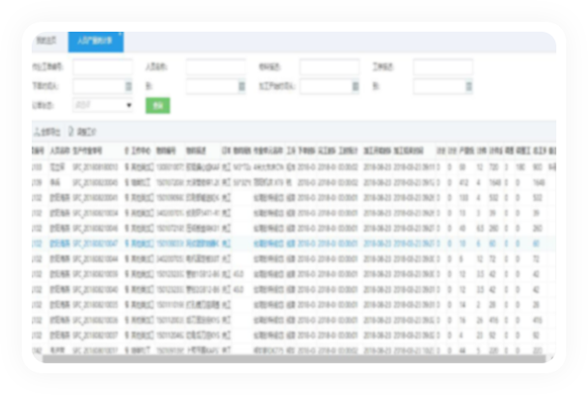Open calendar icon in third date field
Screen dimensions: 588x395
click(x=355, y=86)
